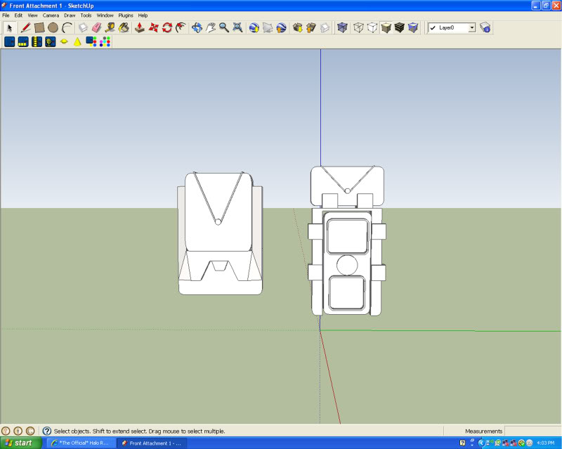This screenshot has height=449, width=562.
Task: Click the blue plugin icon with tree
Action: 50,42
